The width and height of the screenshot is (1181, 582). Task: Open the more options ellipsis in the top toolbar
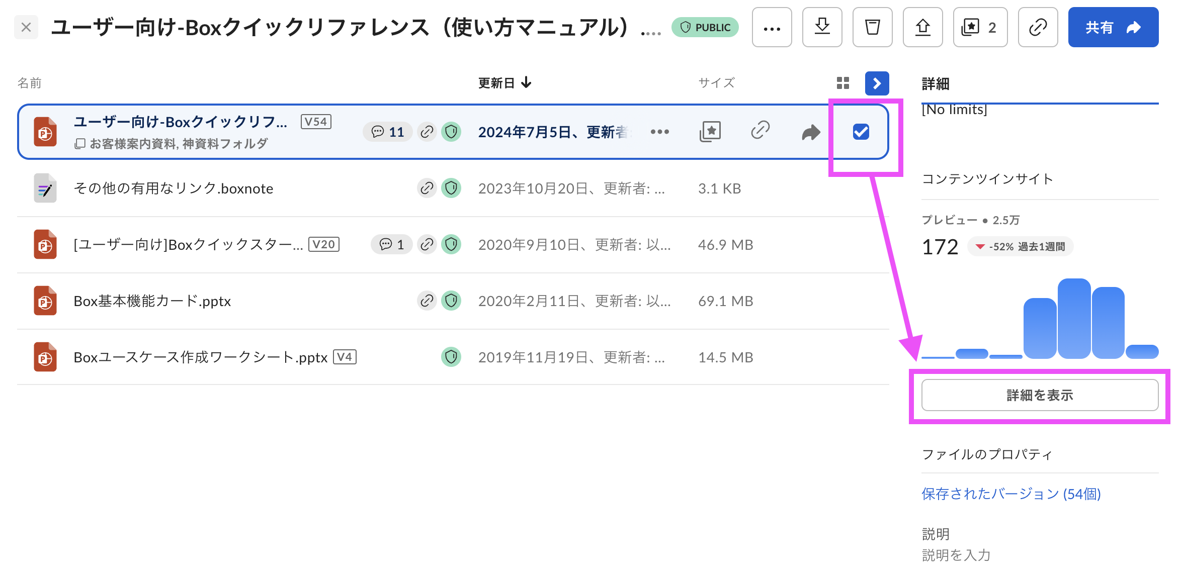772,27
